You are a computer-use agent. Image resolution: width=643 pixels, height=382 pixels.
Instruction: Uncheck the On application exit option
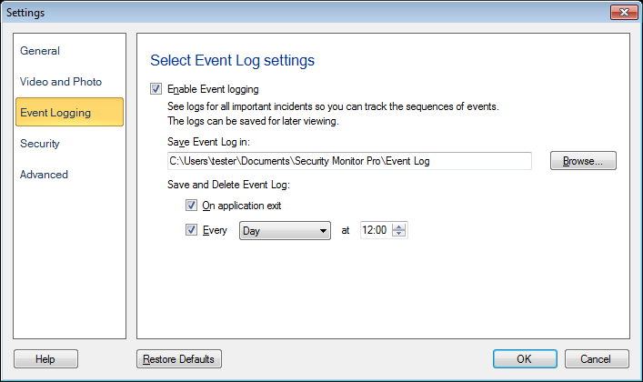pyautogui.click(x=191, y=206)
